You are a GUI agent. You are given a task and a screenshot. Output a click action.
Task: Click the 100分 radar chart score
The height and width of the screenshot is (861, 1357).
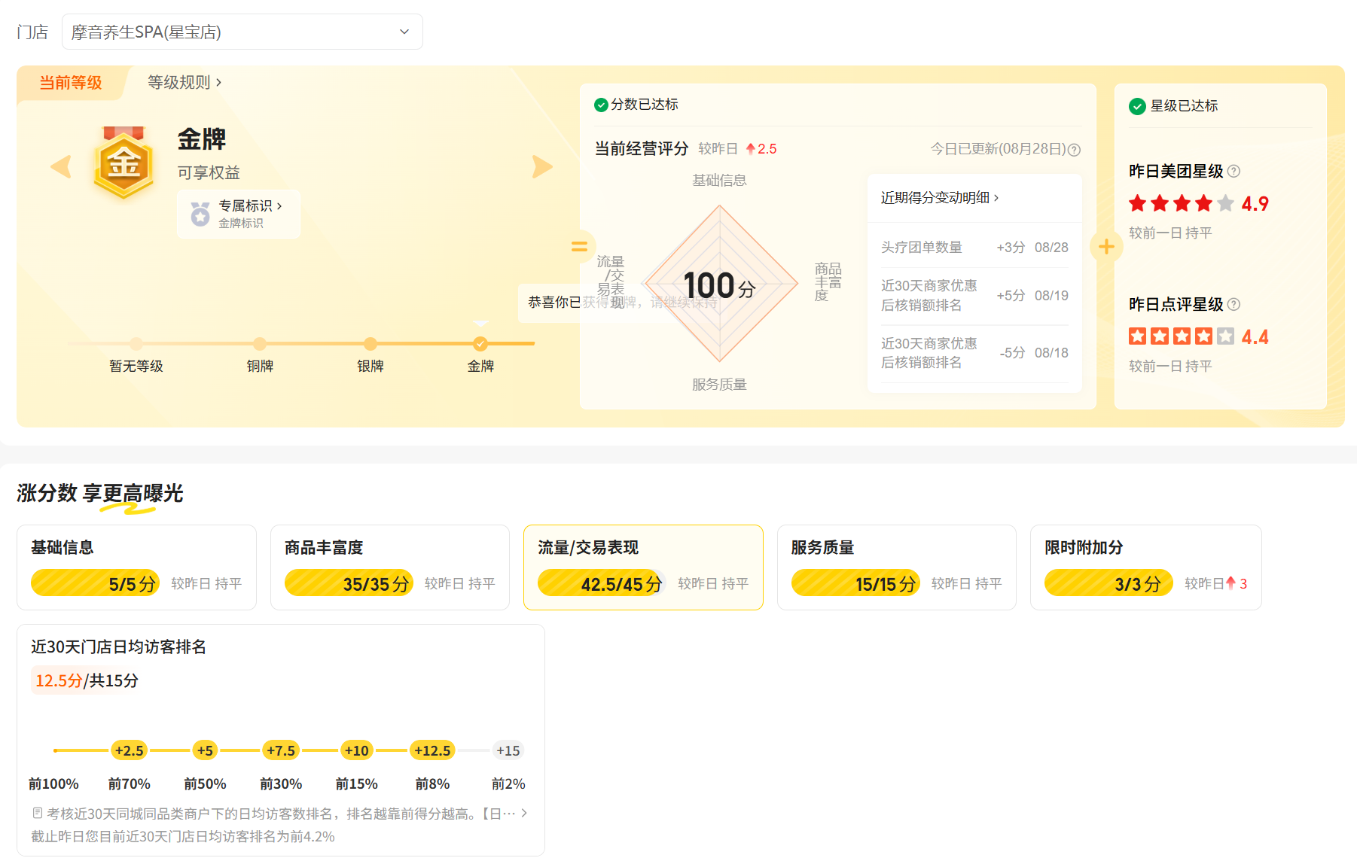click(719, 286)
